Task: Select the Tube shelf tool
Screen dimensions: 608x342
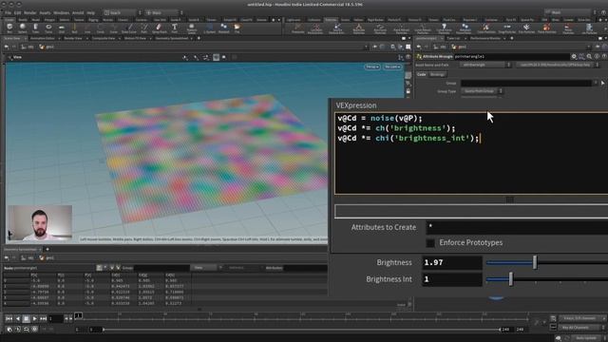Action: (x=36, y=28)
